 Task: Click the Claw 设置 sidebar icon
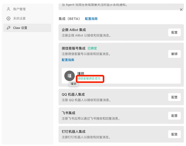[8, 28]
